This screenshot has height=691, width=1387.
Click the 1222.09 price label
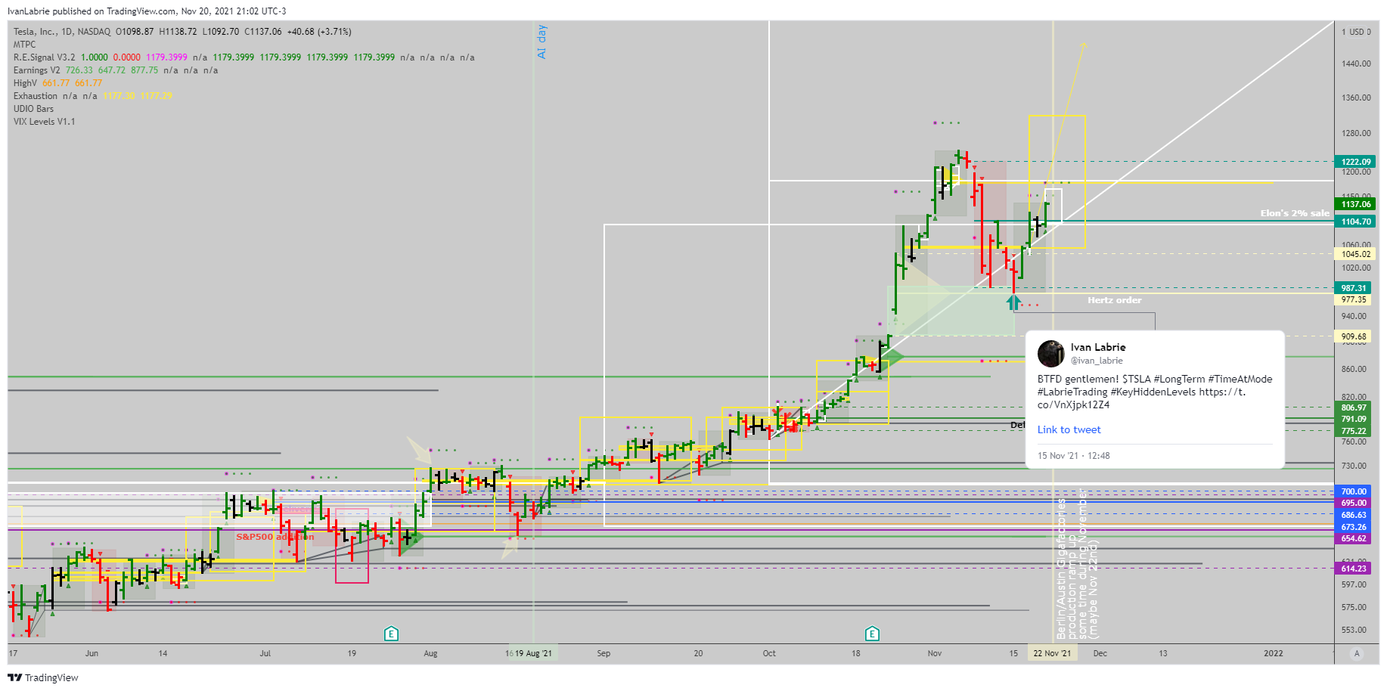[x=1356, y=162]
